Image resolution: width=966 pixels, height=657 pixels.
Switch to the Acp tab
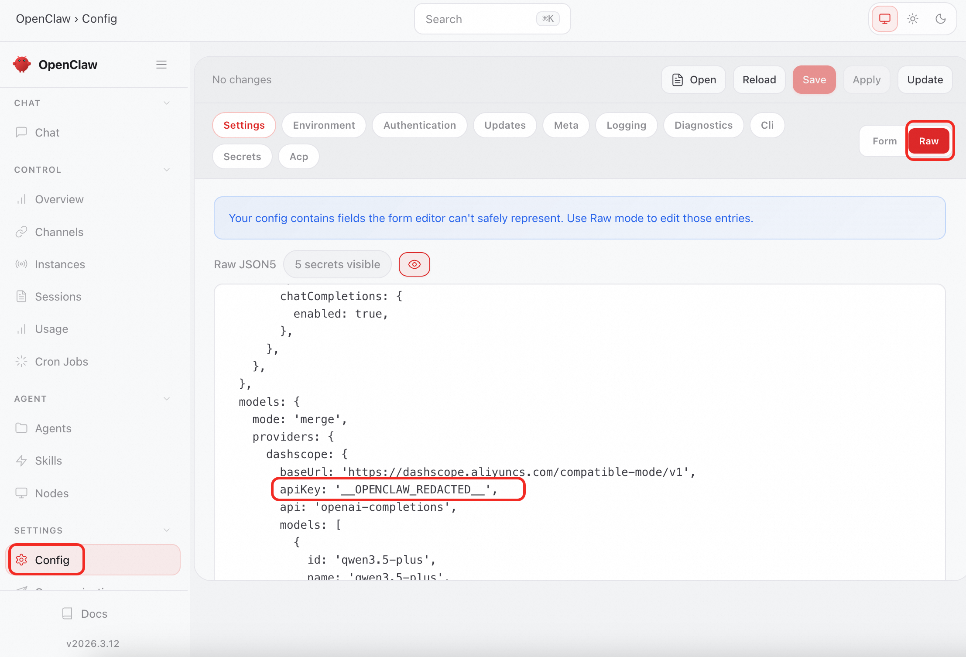tap(299, 157)
